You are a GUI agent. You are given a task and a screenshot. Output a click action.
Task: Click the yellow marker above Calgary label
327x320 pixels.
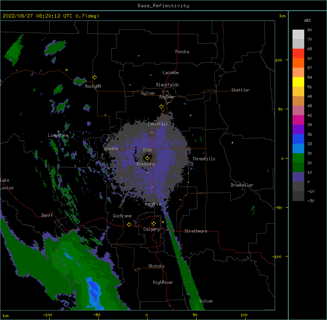tap(154, 224)
